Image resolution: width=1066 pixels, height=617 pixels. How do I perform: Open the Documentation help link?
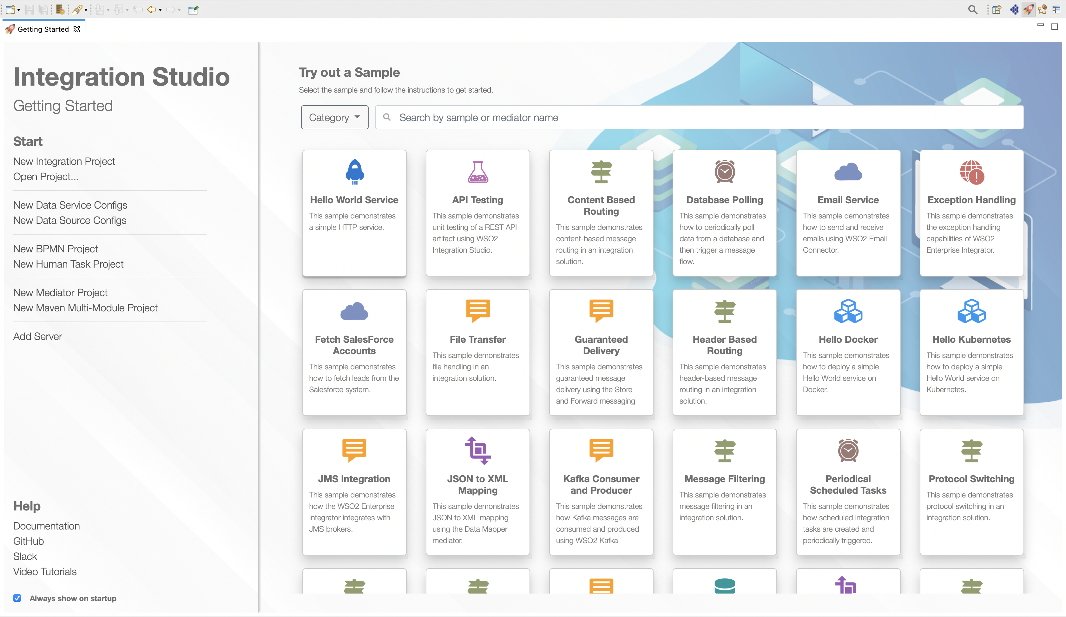47,526
